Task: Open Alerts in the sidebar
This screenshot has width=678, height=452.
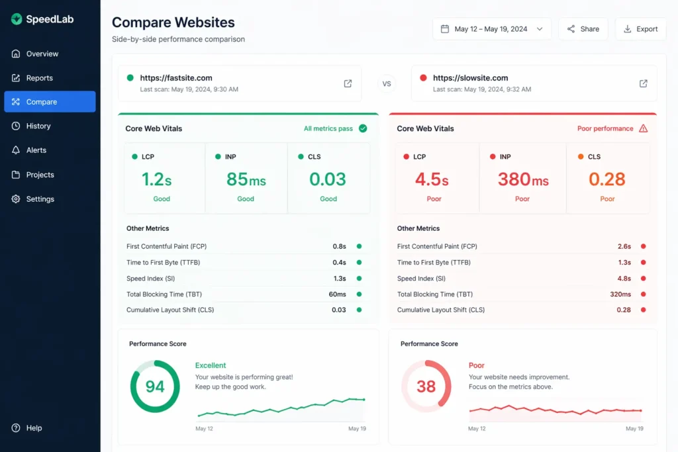Action: point(50,150)
